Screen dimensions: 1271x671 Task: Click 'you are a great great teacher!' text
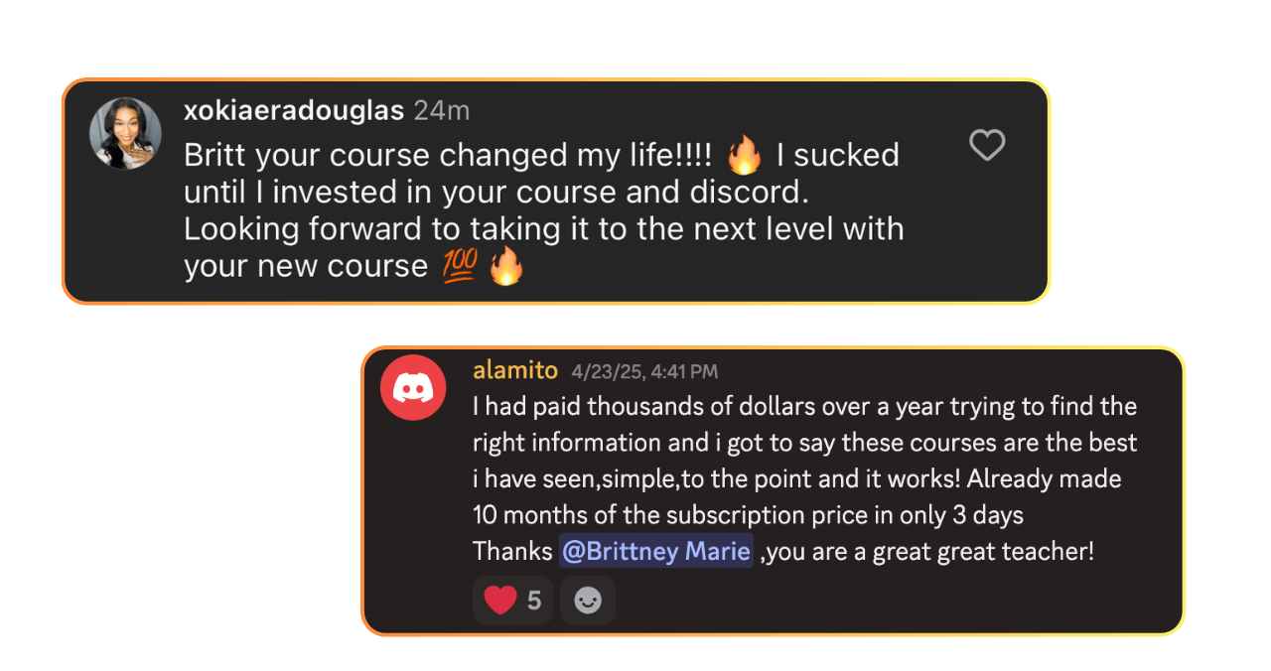(931, 551)
